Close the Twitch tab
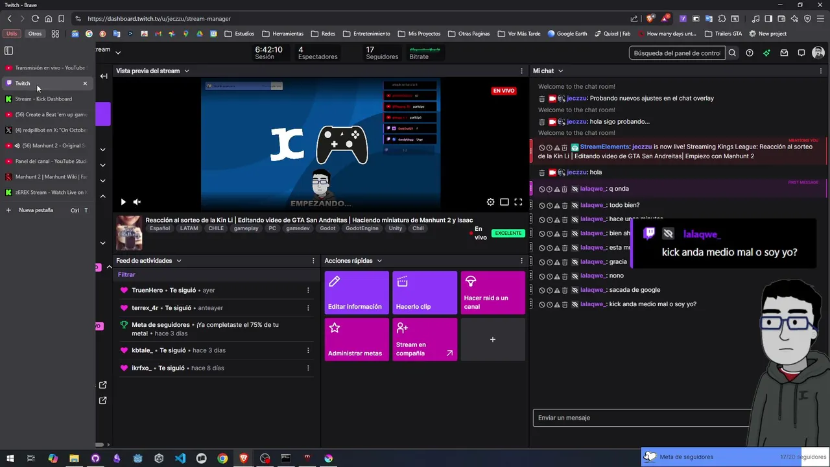 [x=85, y=83]
